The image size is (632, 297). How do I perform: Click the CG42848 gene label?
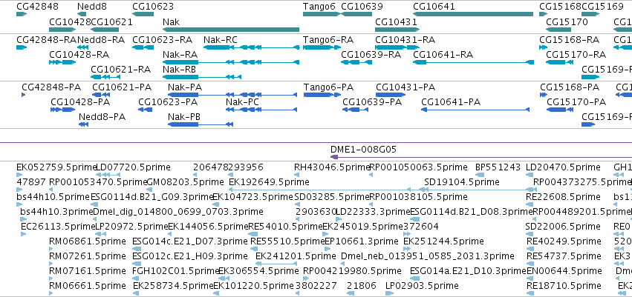(37, 7)
